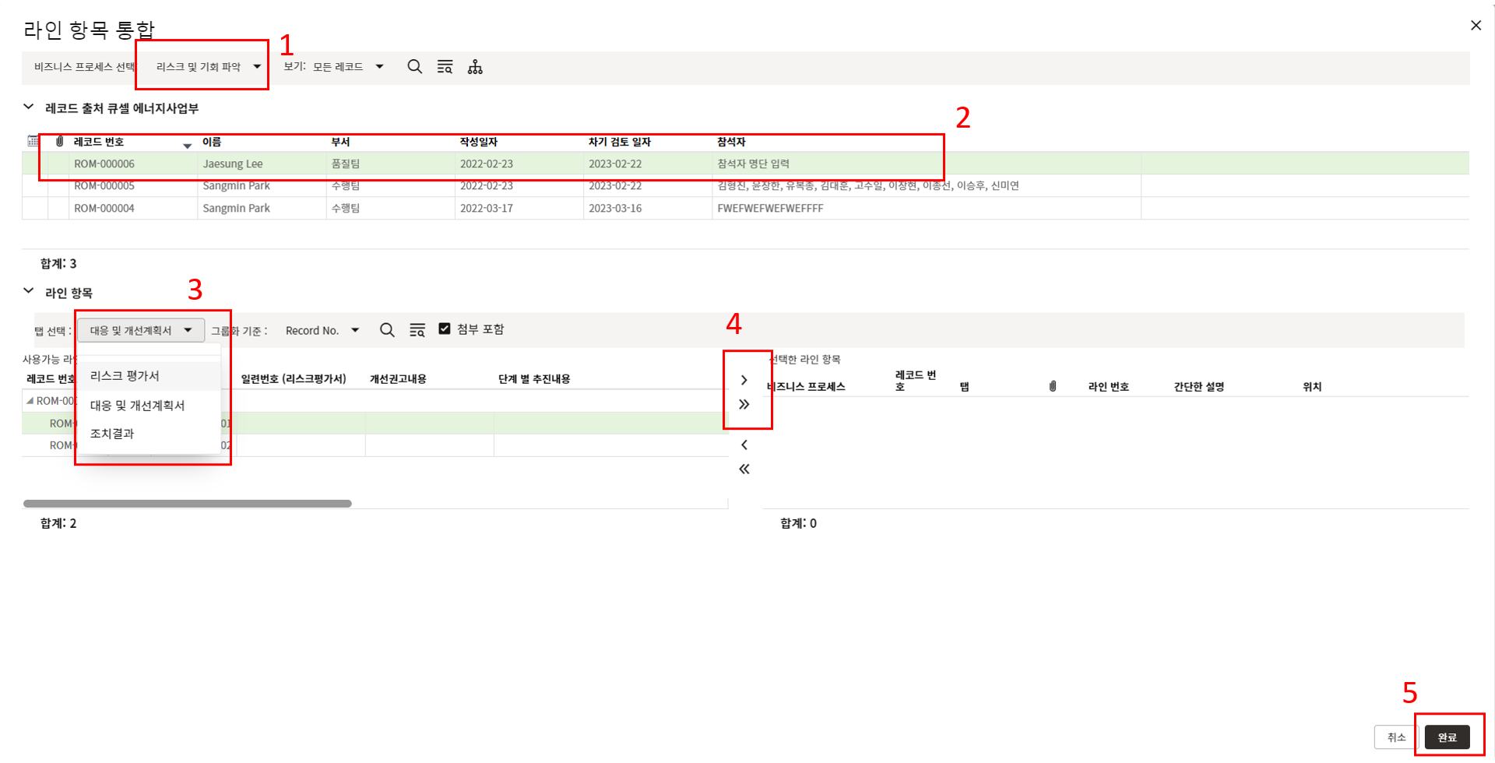Image resolution: width=1495 pixels, height=763 pixels.
Task: Click the hierarchy tree icon in top toolbar
Action: (x=475, y=67)
